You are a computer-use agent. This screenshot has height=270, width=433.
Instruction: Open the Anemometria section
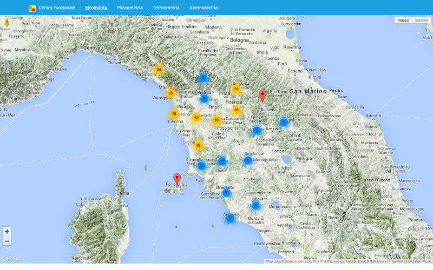pos(204,8)
